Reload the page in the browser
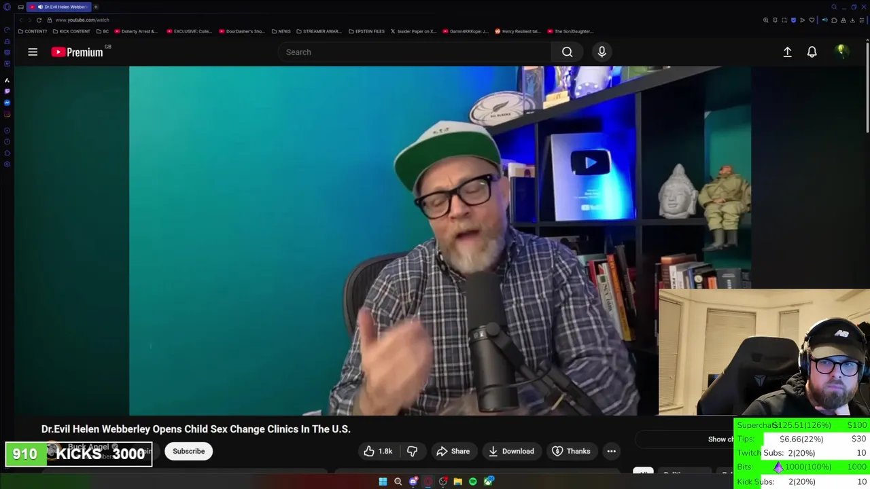The height and width of the screenshot is (489, 870). [39, 20]
